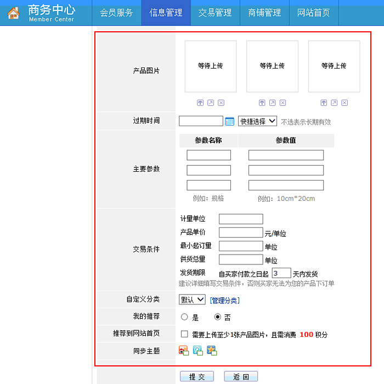Click the 返回 back button
This screenshot has height=384, width=384.
tap(241, 376)
